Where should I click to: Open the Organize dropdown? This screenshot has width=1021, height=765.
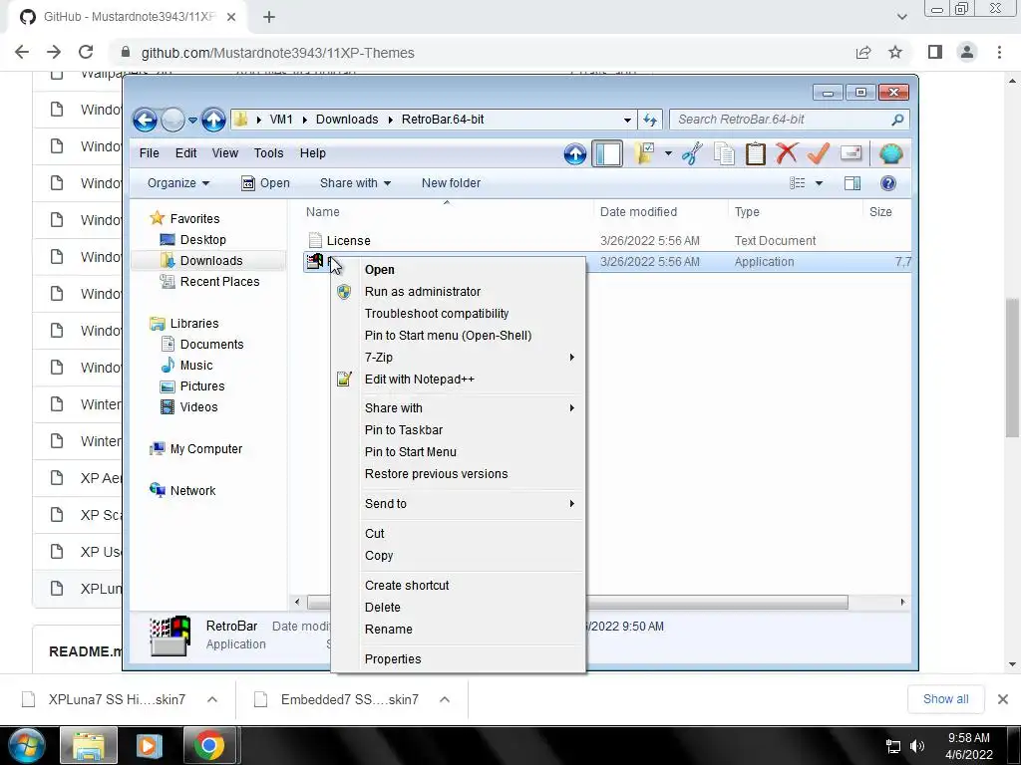(178, 183)
